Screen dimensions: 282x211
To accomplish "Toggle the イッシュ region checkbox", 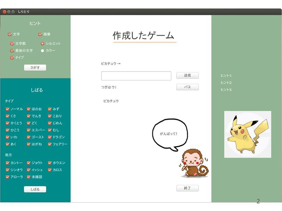I will [28, 170].
